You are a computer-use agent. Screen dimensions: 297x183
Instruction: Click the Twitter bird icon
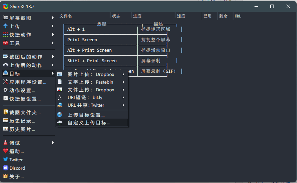tap(6, 160)
